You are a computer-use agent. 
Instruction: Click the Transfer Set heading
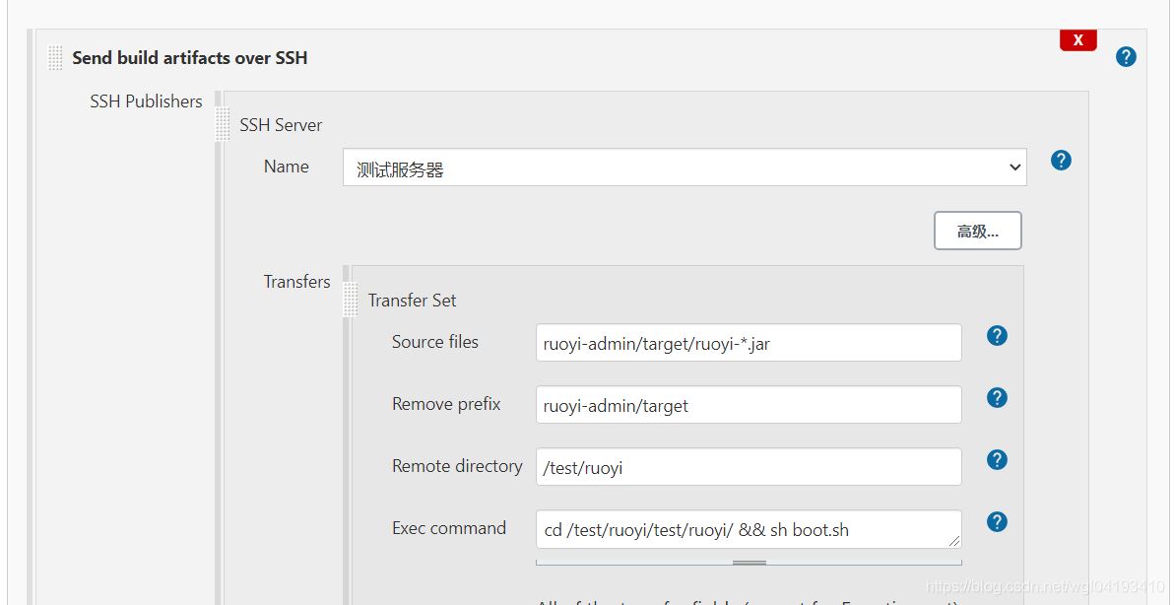tap(412, 301)
